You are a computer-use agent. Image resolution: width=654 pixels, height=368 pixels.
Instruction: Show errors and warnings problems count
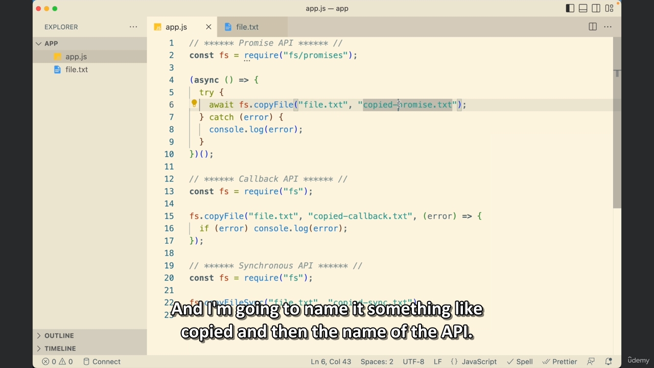click(x=57, y=361)
